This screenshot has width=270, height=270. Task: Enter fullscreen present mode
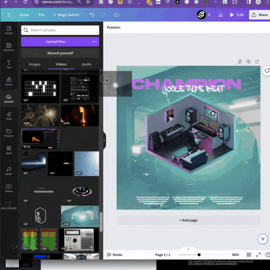(258, 255)
